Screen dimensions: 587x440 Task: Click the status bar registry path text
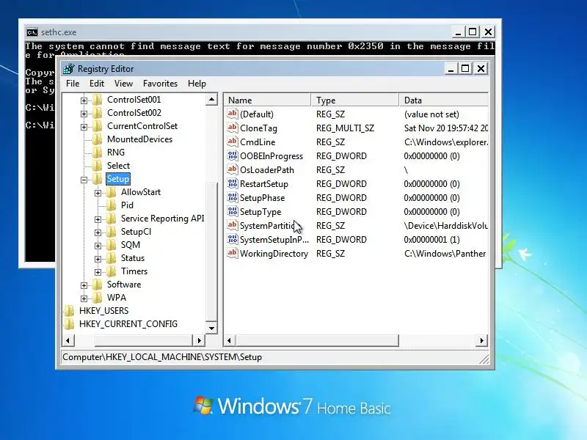point(162,357)
